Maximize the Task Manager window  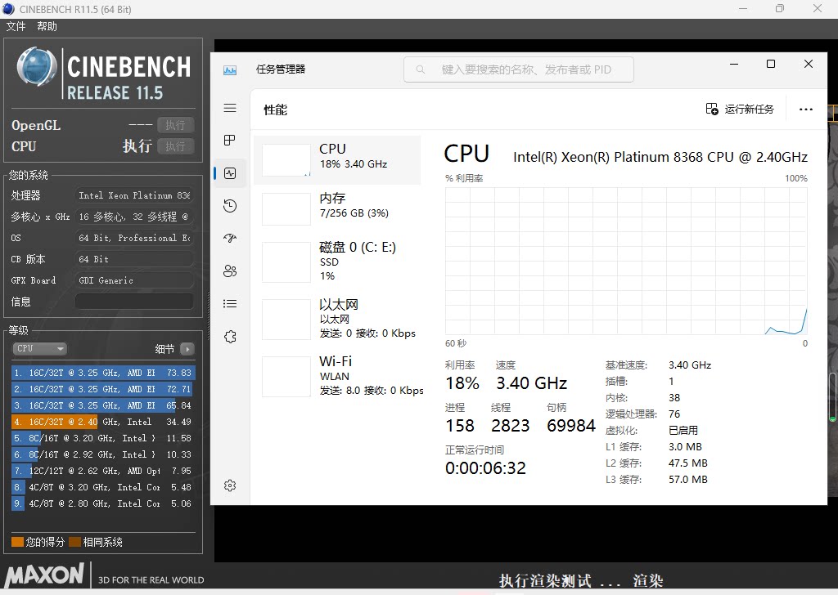[771, 64]
